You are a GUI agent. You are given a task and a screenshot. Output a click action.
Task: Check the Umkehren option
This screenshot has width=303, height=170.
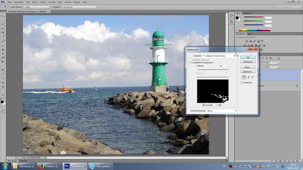coord(241,82)
